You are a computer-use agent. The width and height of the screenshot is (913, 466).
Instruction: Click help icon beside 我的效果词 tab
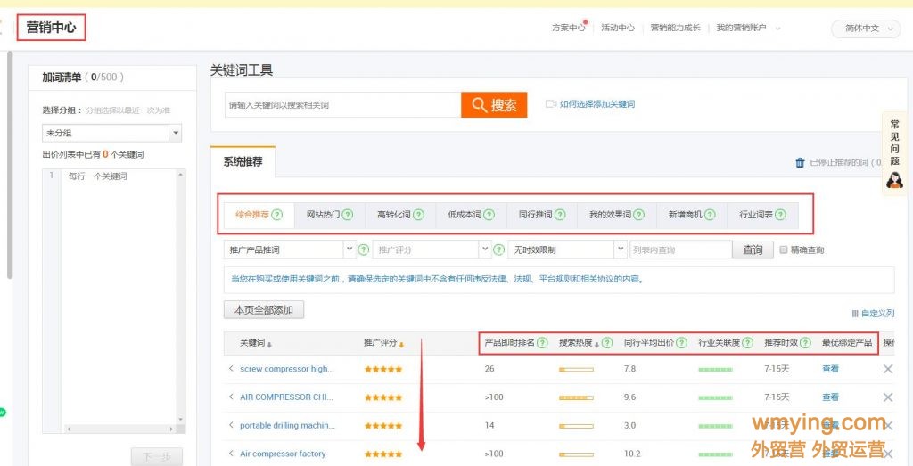tap(638, 214)
